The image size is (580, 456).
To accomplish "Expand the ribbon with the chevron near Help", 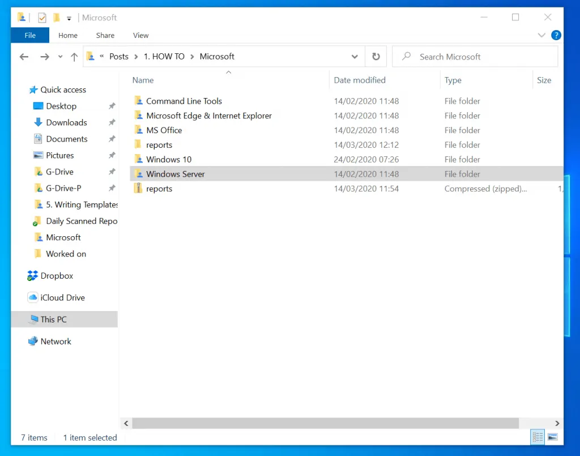I will (541, 35).
